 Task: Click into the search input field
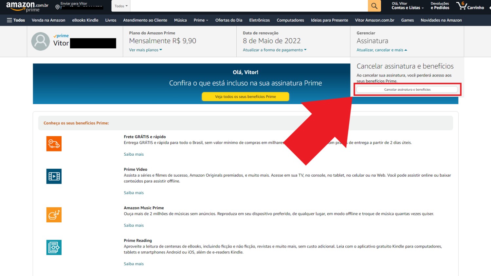pos(249,6)
